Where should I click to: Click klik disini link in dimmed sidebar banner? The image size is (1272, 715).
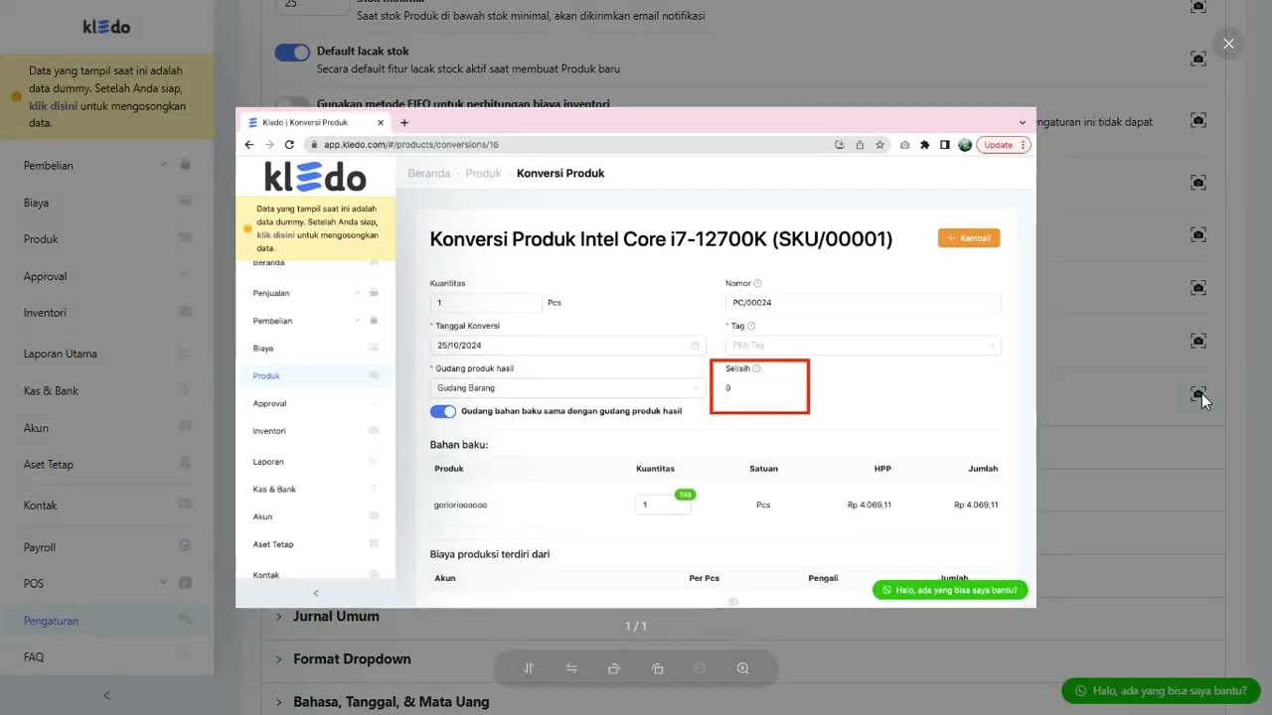click(53, 105)
